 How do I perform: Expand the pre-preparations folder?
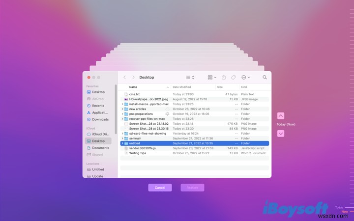click(x=122, y=114)
